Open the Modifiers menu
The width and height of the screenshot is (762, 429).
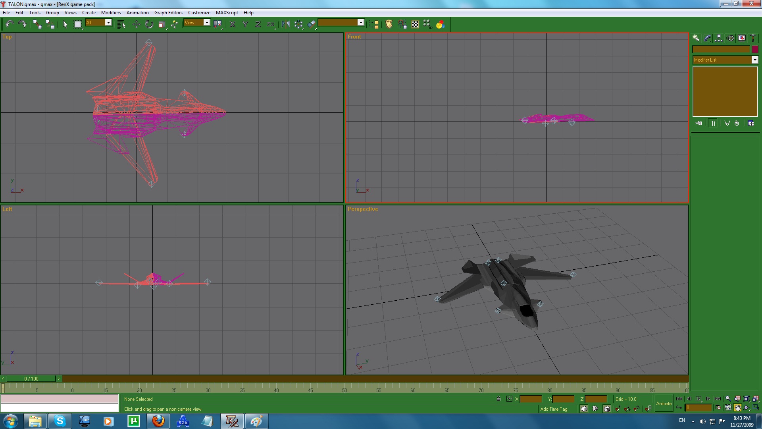tap(111, 13)
